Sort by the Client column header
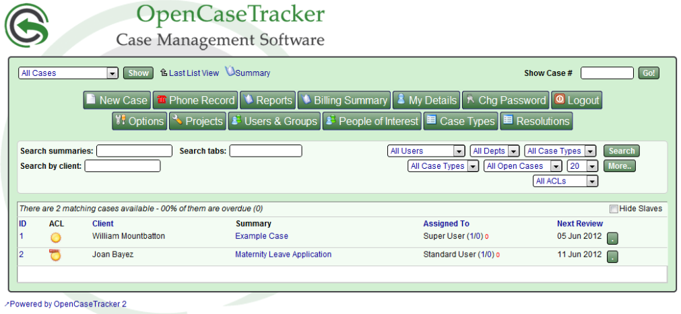 [103, 224]
